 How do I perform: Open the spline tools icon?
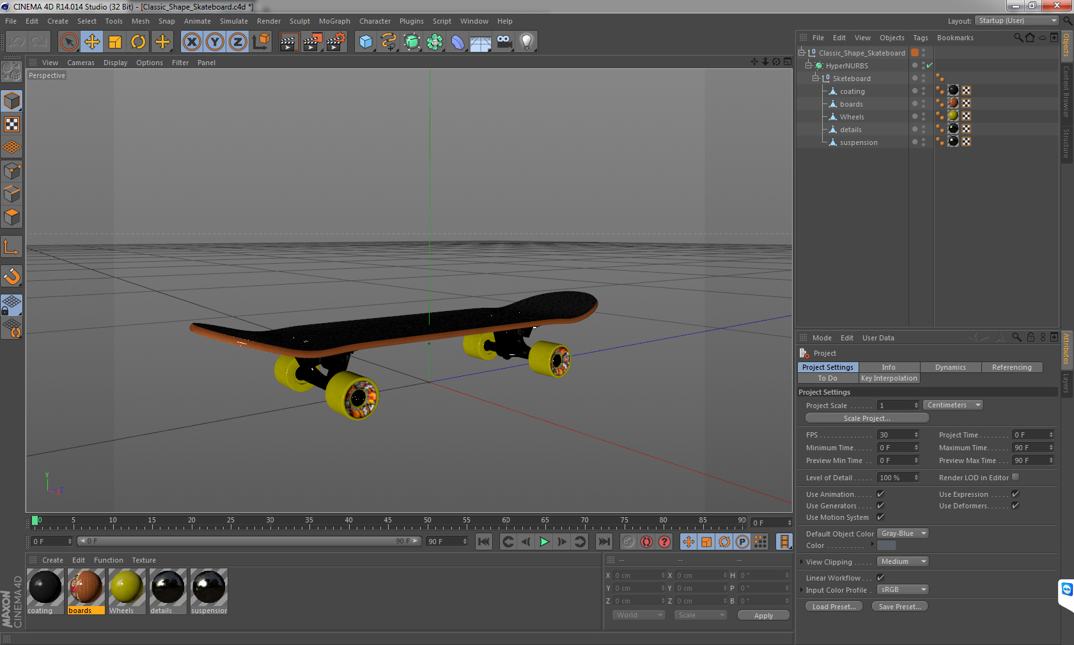(389, 42)
